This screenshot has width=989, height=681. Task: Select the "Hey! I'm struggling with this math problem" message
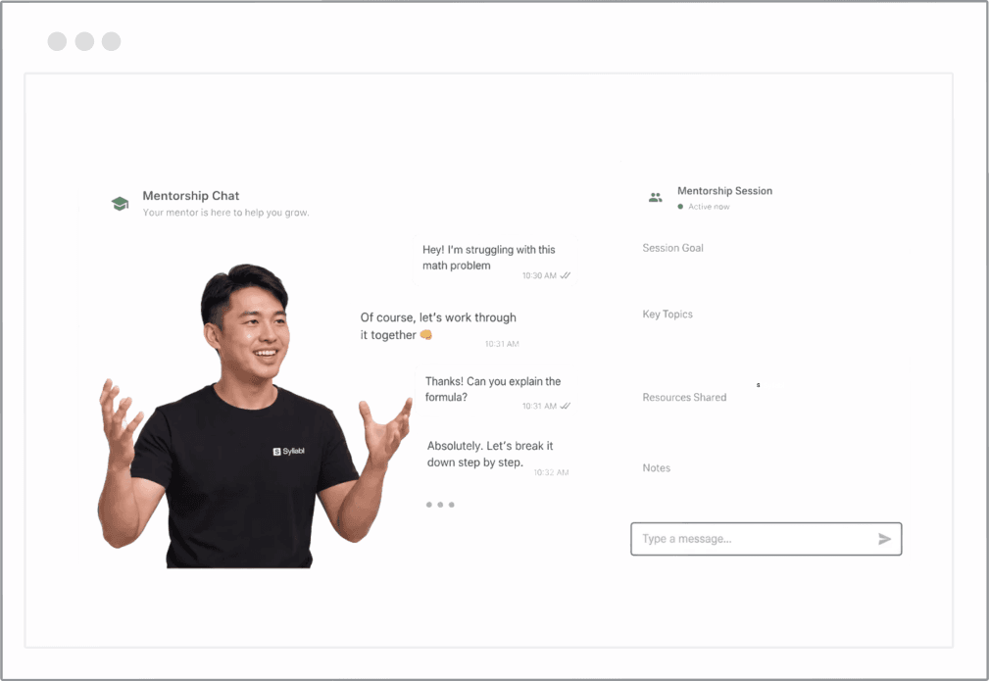click(x=495, y=261)
